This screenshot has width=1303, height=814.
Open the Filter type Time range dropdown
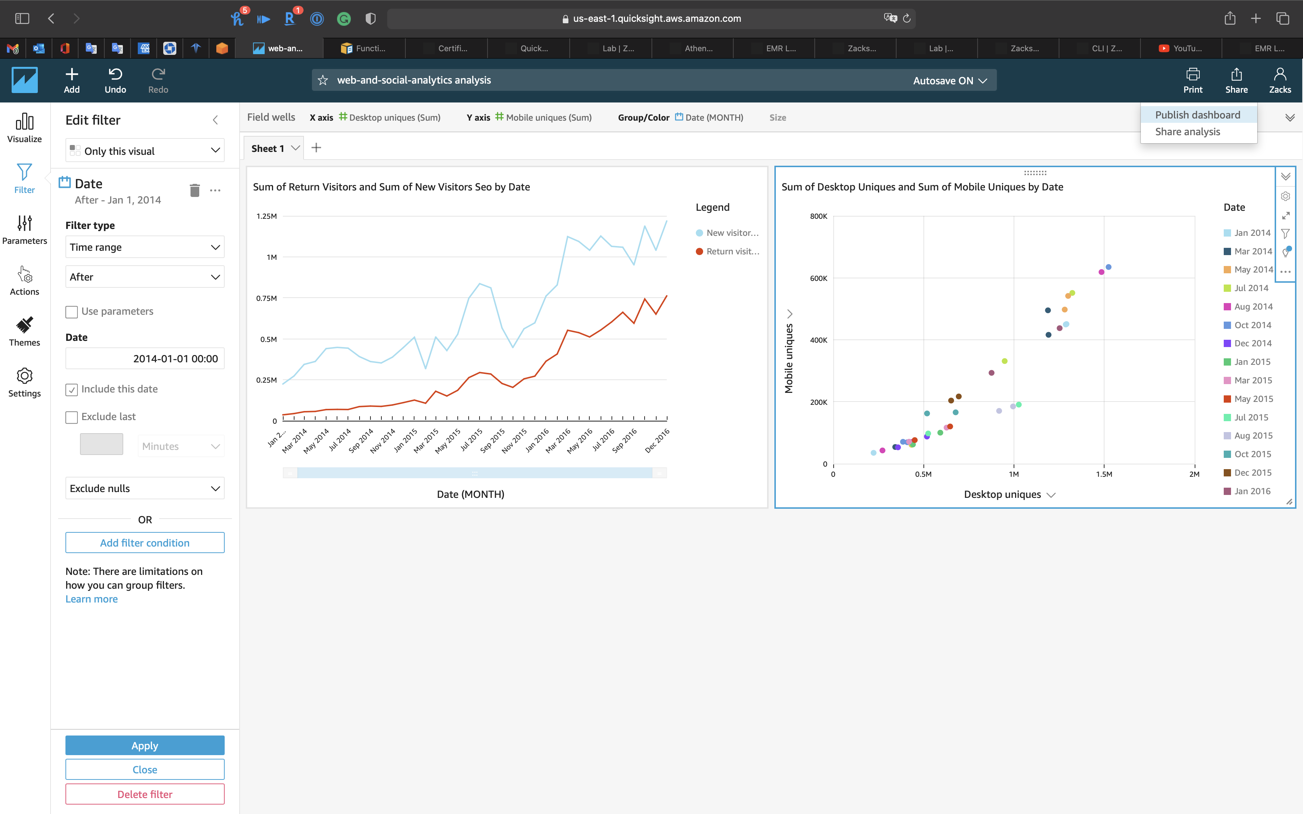[145, 247]
